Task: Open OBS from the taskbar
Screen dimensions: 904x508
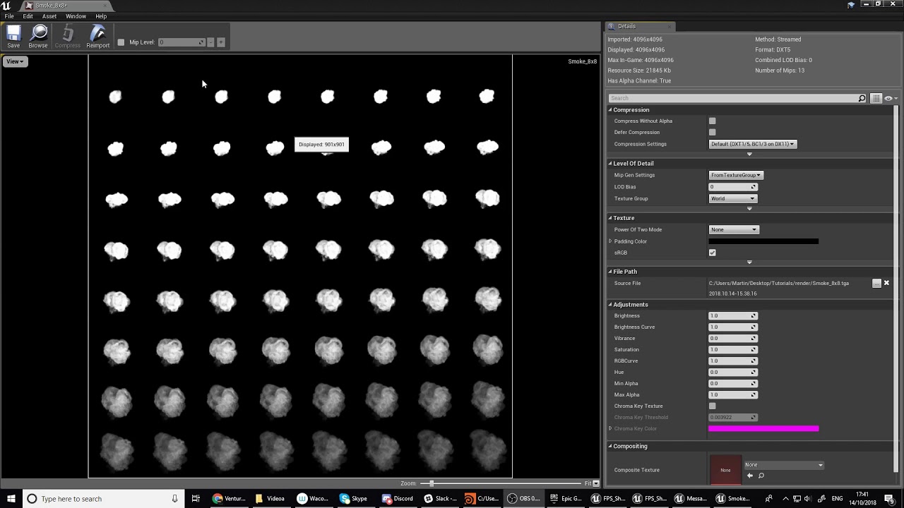Action: coord(524,498)
